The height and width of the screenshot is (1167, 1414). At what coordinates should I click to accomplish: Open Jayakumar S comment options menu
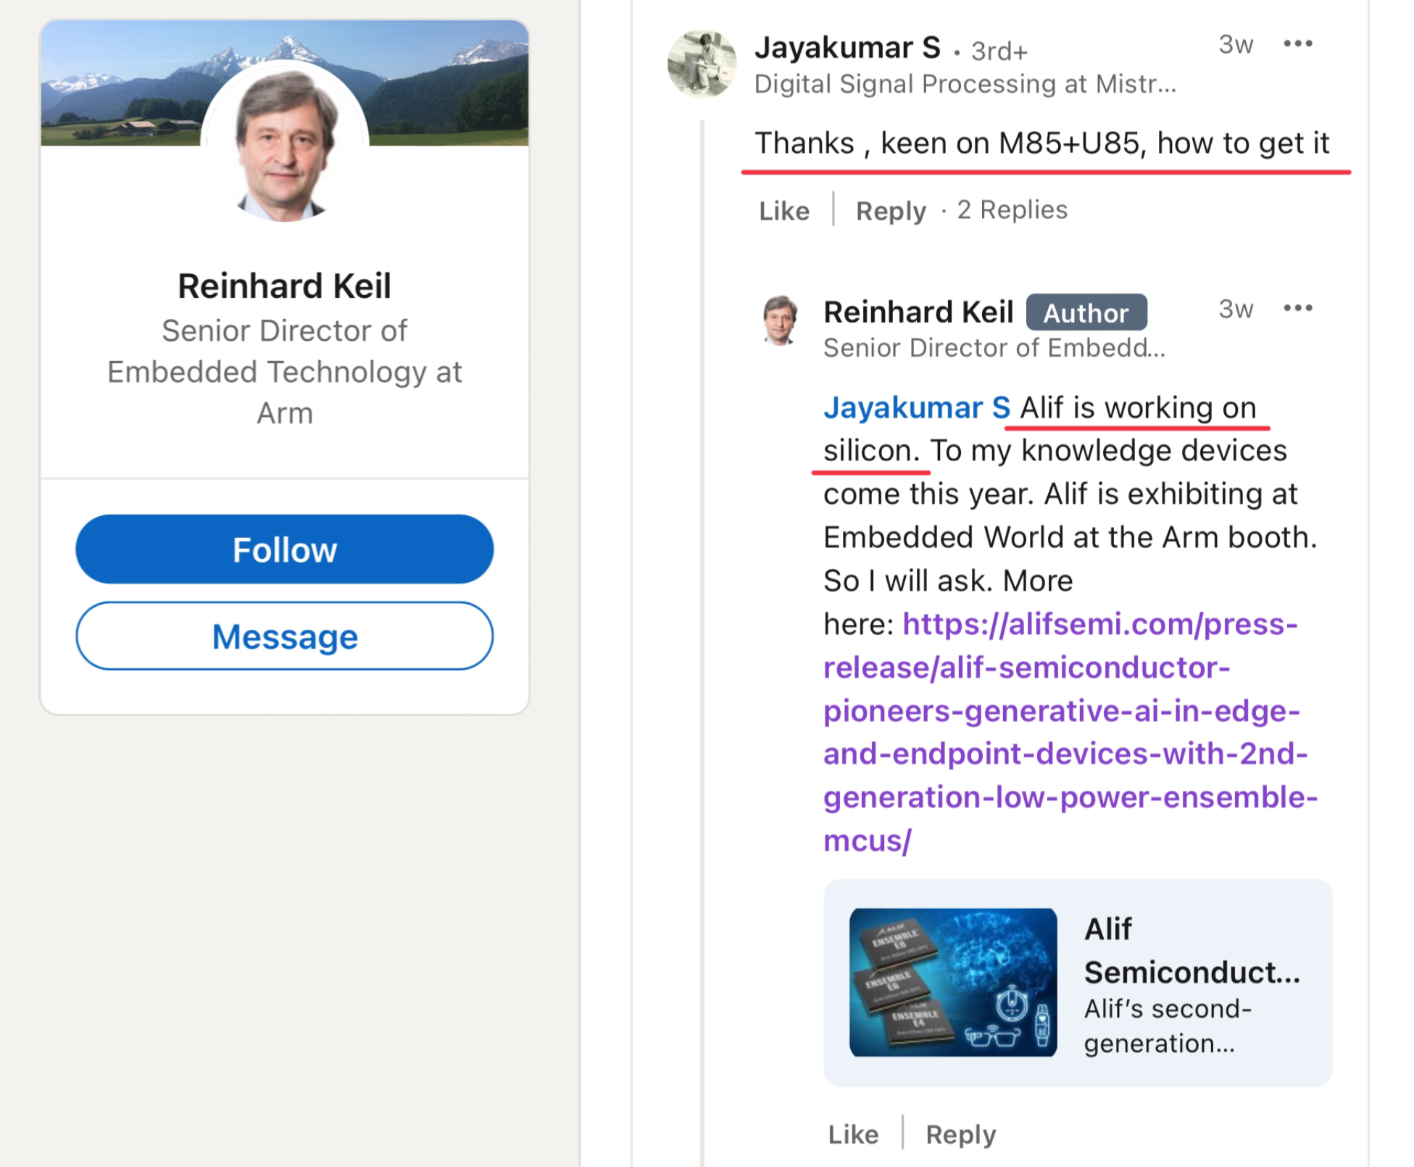(x=1297, y=43)
